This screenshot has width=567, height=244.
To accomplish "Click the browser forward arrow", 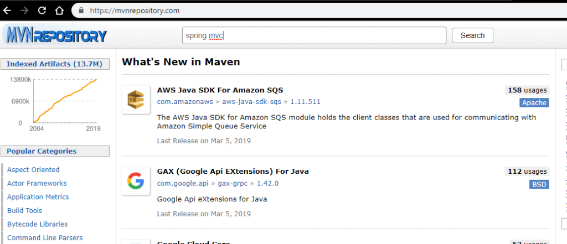I will click(x=24, y=11).
